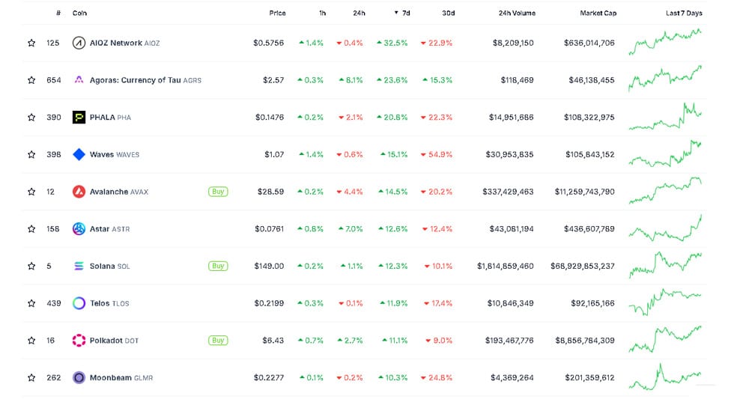
Task: Click the Avalanche market cap $11,259,743,790
Action: tap(584, 192)
